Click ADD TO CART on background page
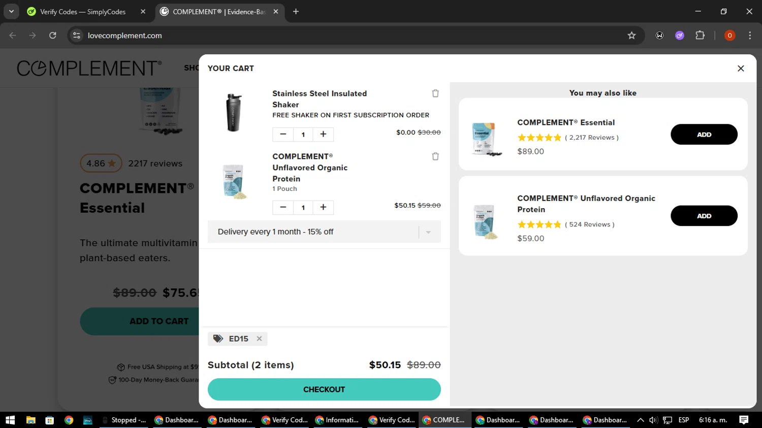Screen dimensions: 762x428 coord(139,321)
